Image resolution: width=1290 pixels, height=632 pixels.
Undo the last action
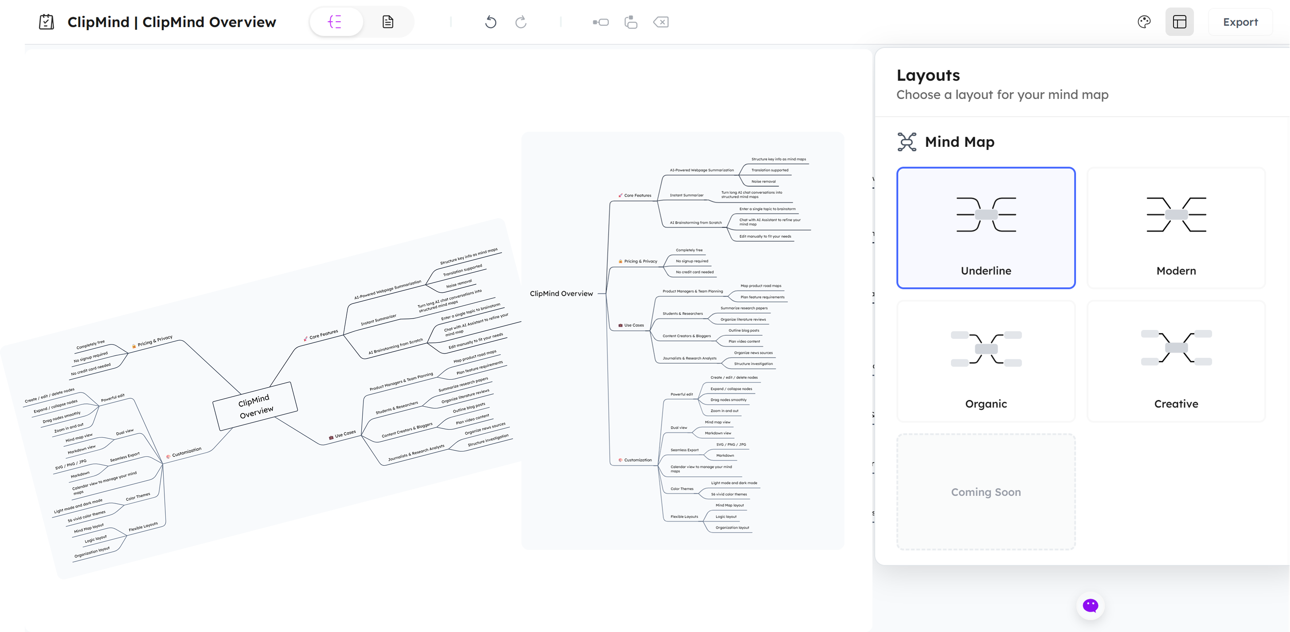tap(491, 22)
